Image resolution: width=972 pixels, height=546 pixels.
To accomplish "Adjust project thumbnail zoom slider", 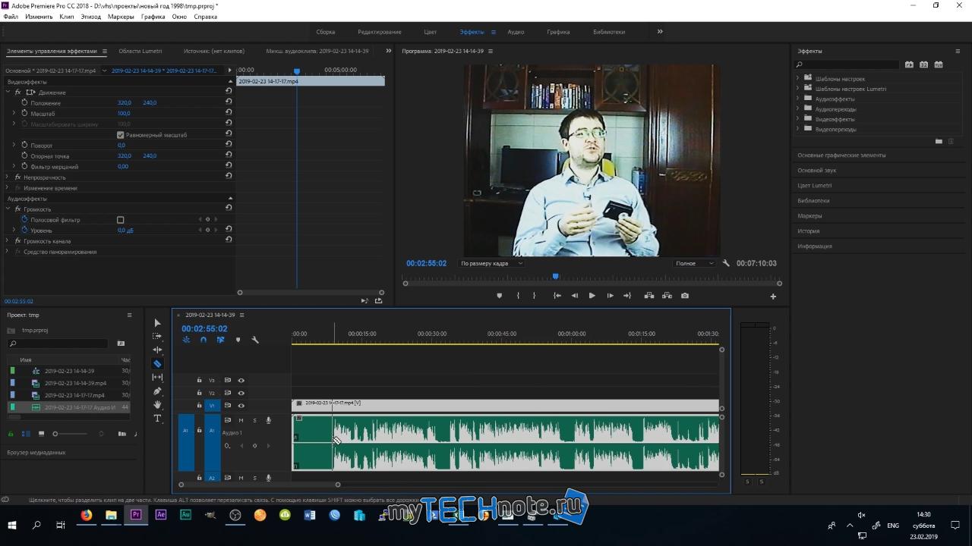I will (x=55, y=434).
